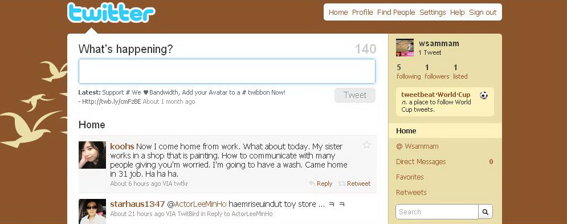Click into the sidebar Search field
Image resolution: width=567 pixels, height=224 pixels.
tap(437, 211)
